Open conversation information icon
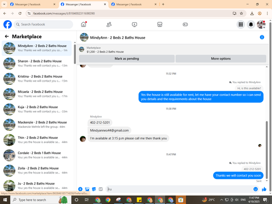Image resolution: width=272 pixels, height=204 pixels. [262, 37]
